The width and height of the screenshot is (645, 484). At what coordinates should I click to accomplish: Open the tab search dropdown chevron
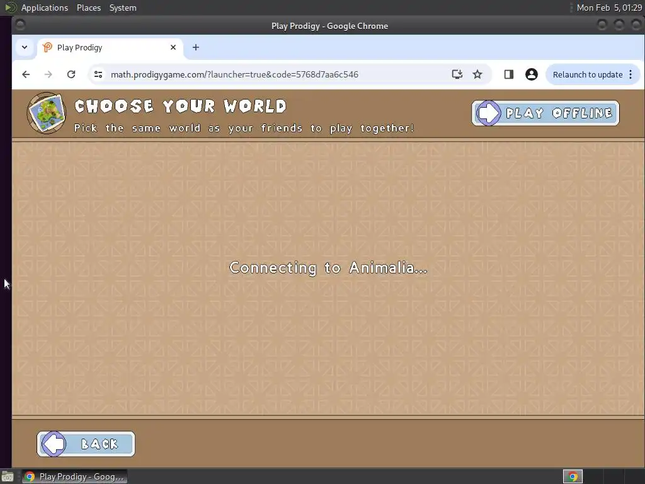[25, 47]
